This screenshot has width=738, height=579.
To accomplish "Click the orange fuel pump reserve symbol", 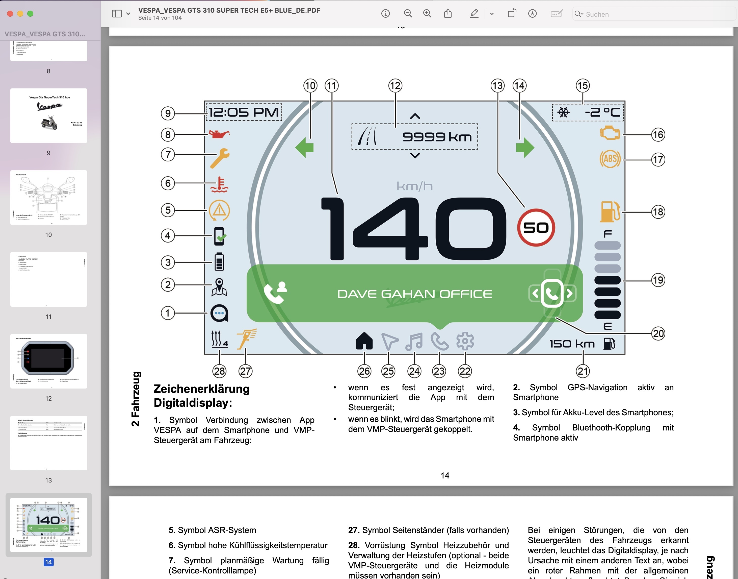I will [610, 211].
